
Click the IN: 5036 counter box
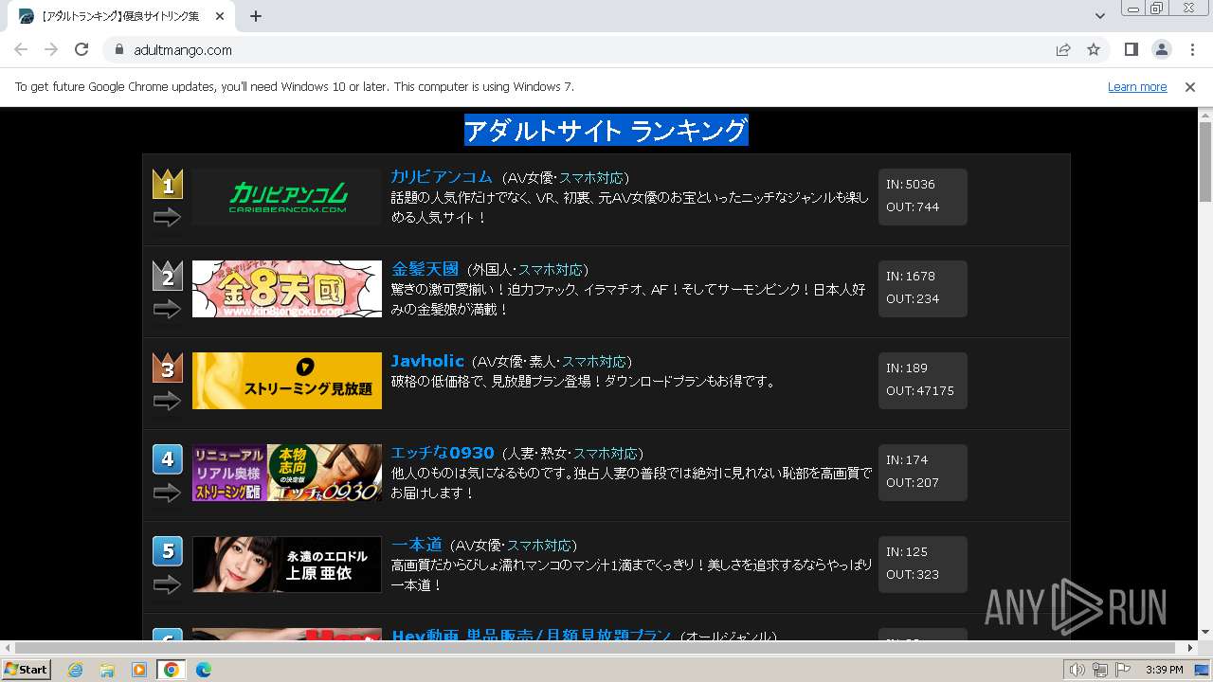tap(922, 197)
